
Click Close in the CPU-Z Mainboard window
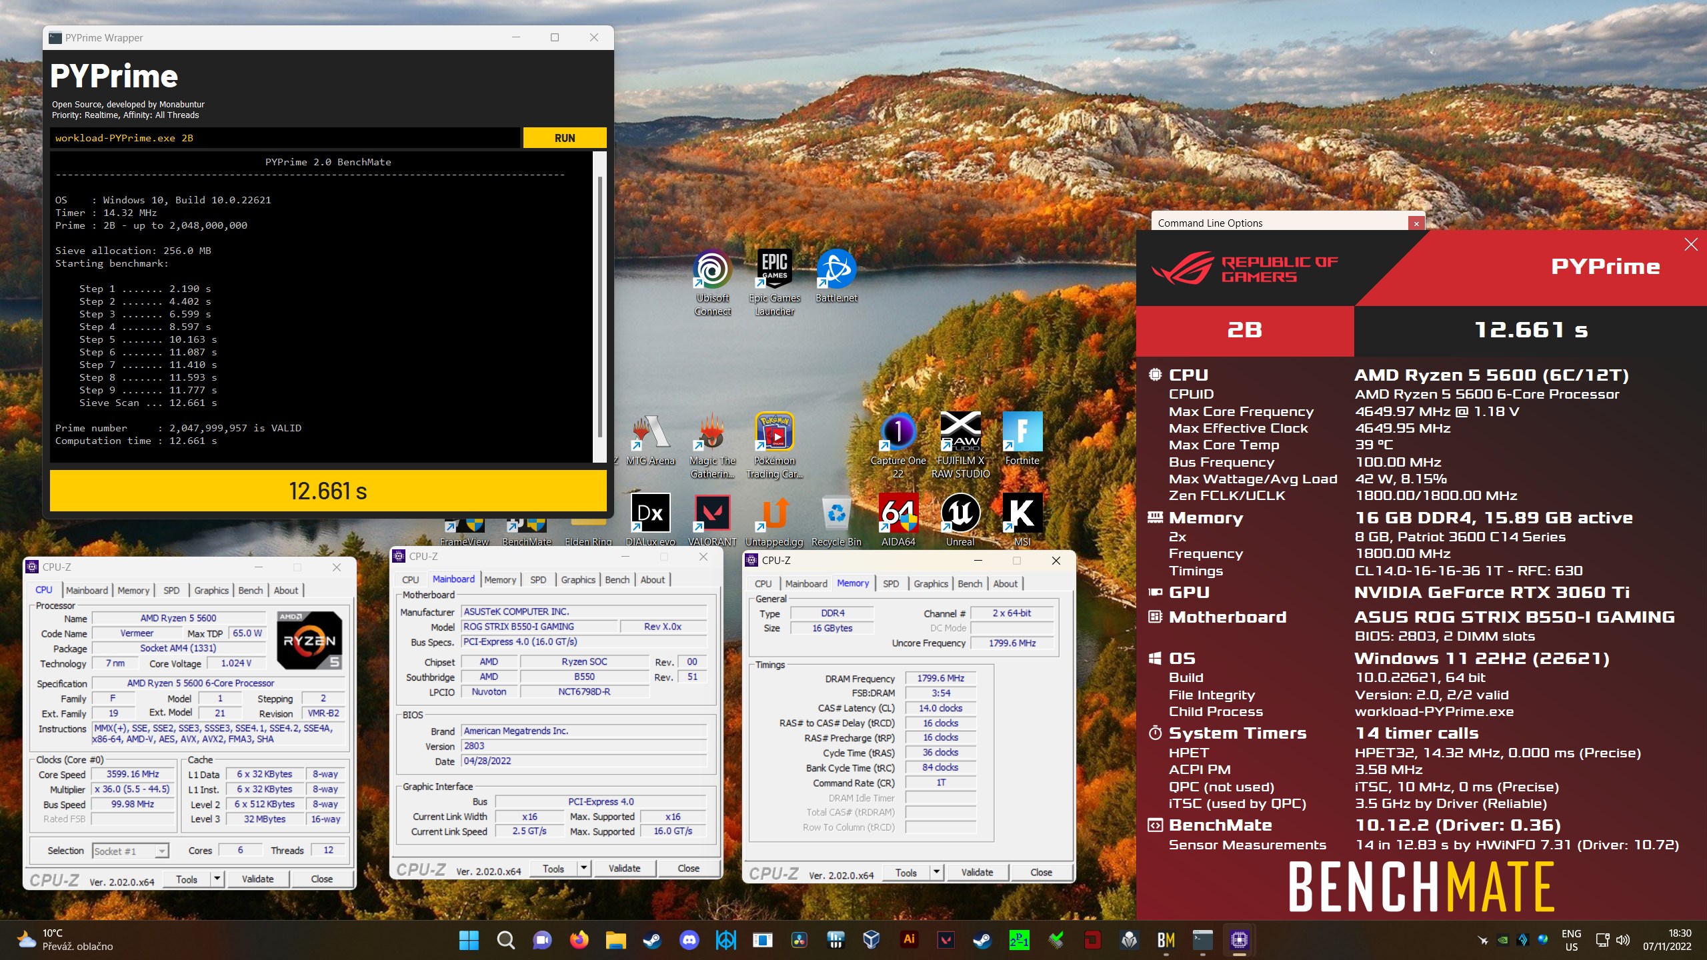tap(688, 868)
